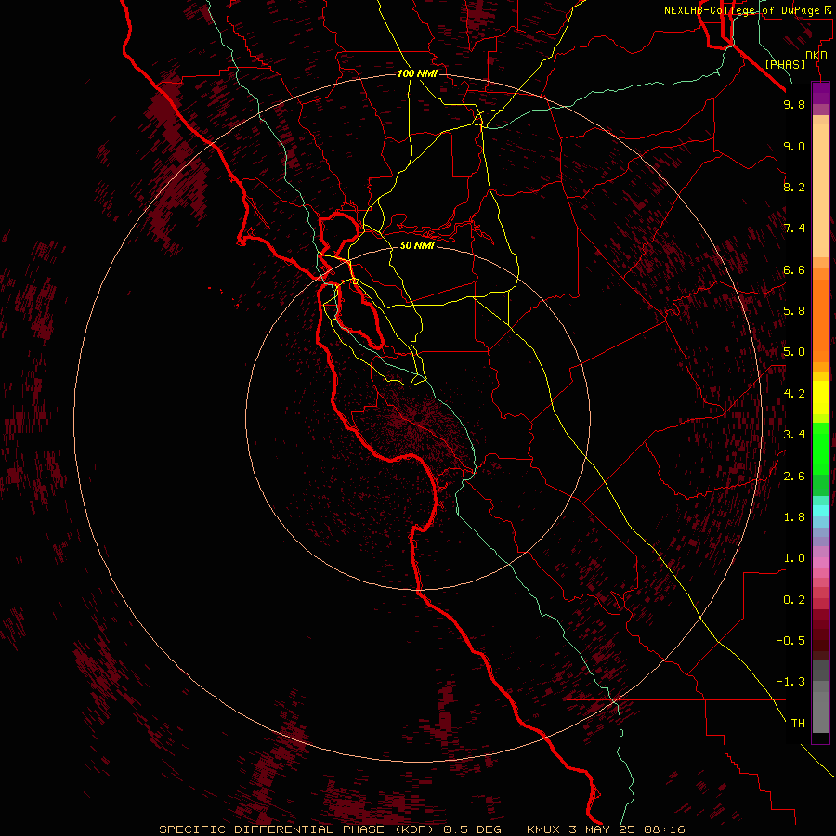
Task: Click the 1.0 scale value
Action: (794, 558)
